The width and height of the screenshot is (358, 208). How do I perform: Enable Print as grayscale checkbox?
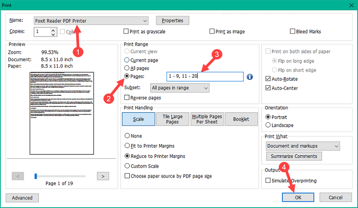(x=127, y=32)
